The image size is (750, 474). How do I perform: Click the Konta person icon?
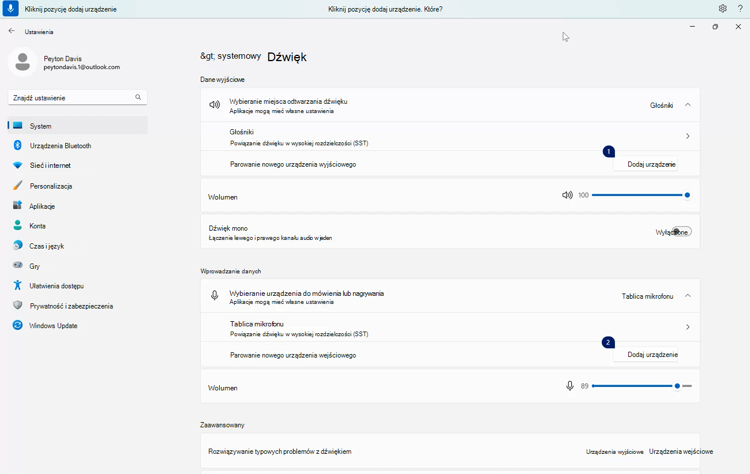pos(18,225)
